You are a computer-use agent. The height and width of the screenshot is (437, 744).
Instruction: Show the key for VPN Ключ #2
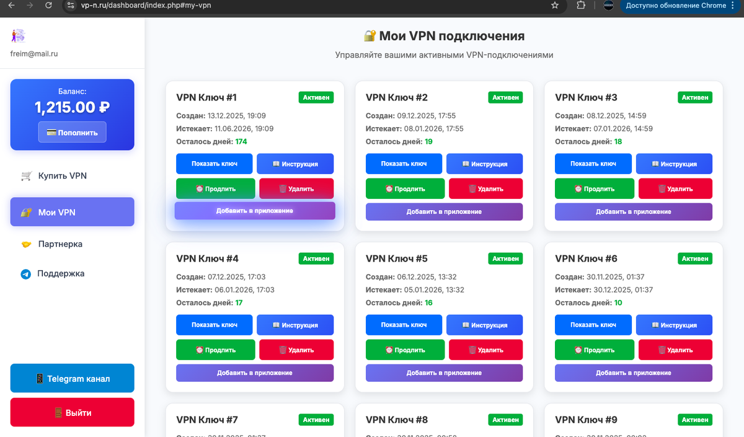point(404,164)
